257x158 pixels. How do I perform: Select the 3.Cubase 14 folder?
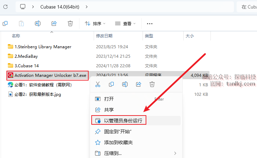[27, 66]
